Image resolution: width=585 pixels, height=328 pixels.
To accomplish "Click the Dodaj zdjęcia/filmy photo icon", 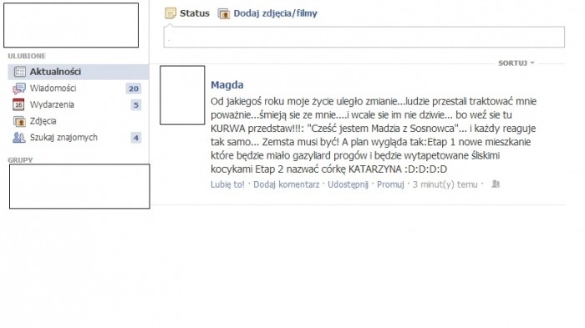I will point(223,14).
